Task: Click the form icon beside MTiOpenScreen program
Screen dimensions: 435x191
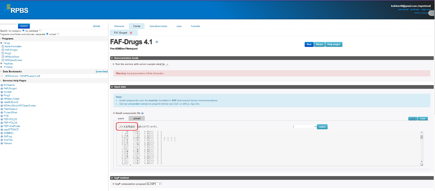Action: (3, 60)
